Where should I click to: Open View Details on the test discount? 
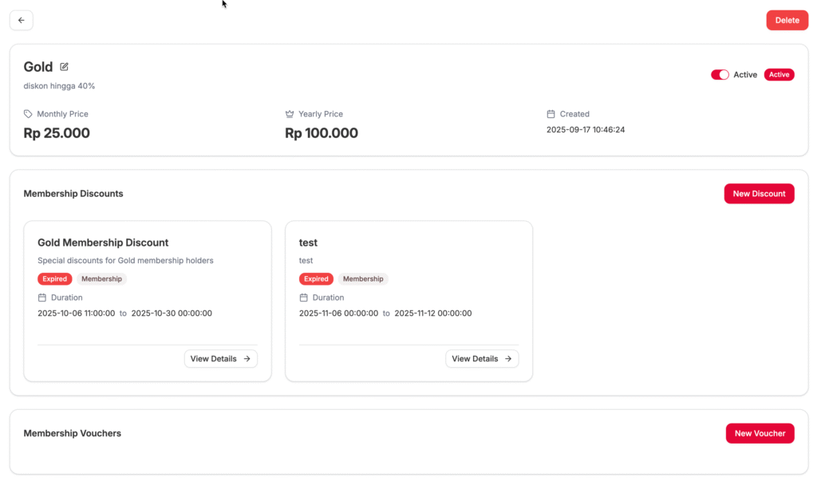point(482,359)
